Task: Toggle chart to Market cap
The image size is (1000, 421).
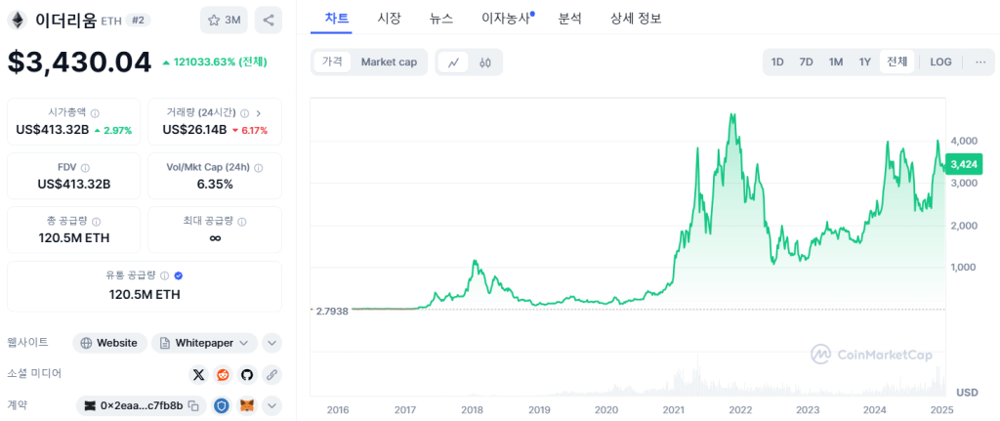Action: (x=389, y=62)
